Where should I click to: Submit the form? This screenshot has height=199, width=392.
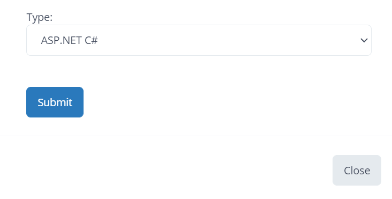pos(55,102)
